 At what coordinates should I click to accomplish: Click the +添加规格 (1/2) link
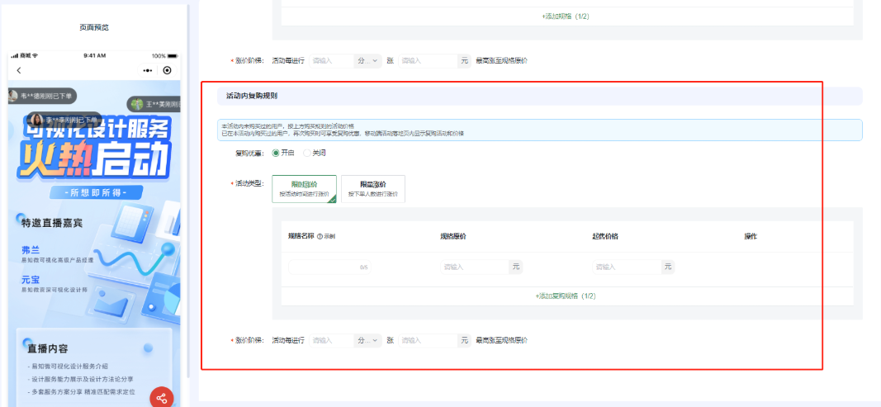(x=566, y=17)
